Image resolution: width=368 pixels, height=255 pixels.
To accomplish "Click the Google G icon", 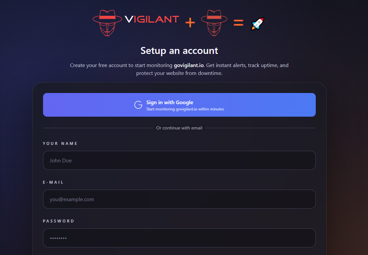I will (138, 105).
